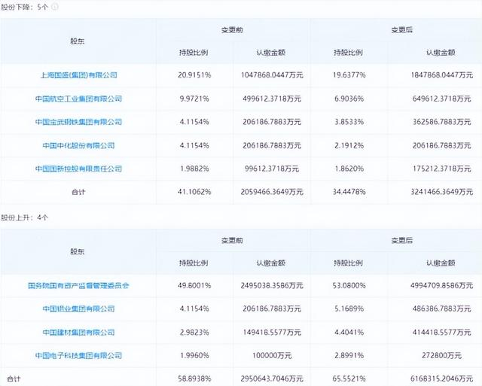Click the 股份下降: 5个 section heading
This screenshot has height=386, width=482.
(x=25, y=7)
